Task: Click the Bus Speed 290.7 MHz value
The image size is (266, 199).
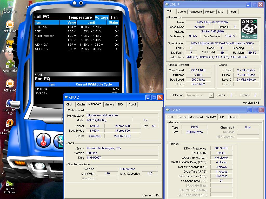Action: [x=198, y=80]
